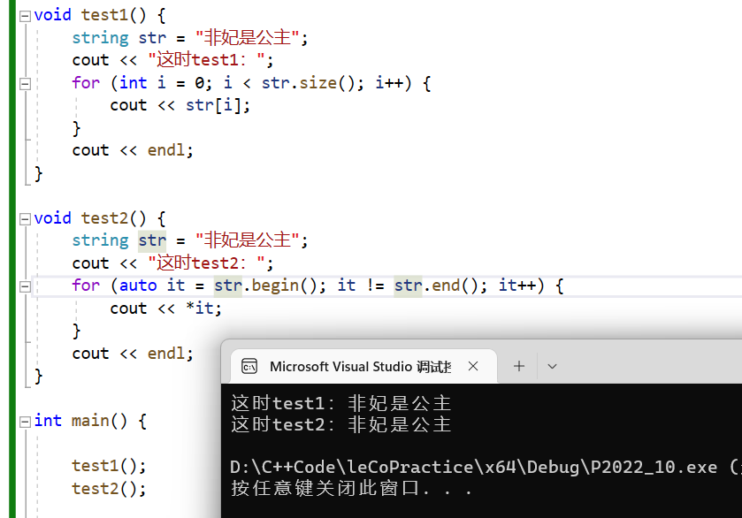
Task: Click the "cout << endl;" line in test2
Action: 133,354
